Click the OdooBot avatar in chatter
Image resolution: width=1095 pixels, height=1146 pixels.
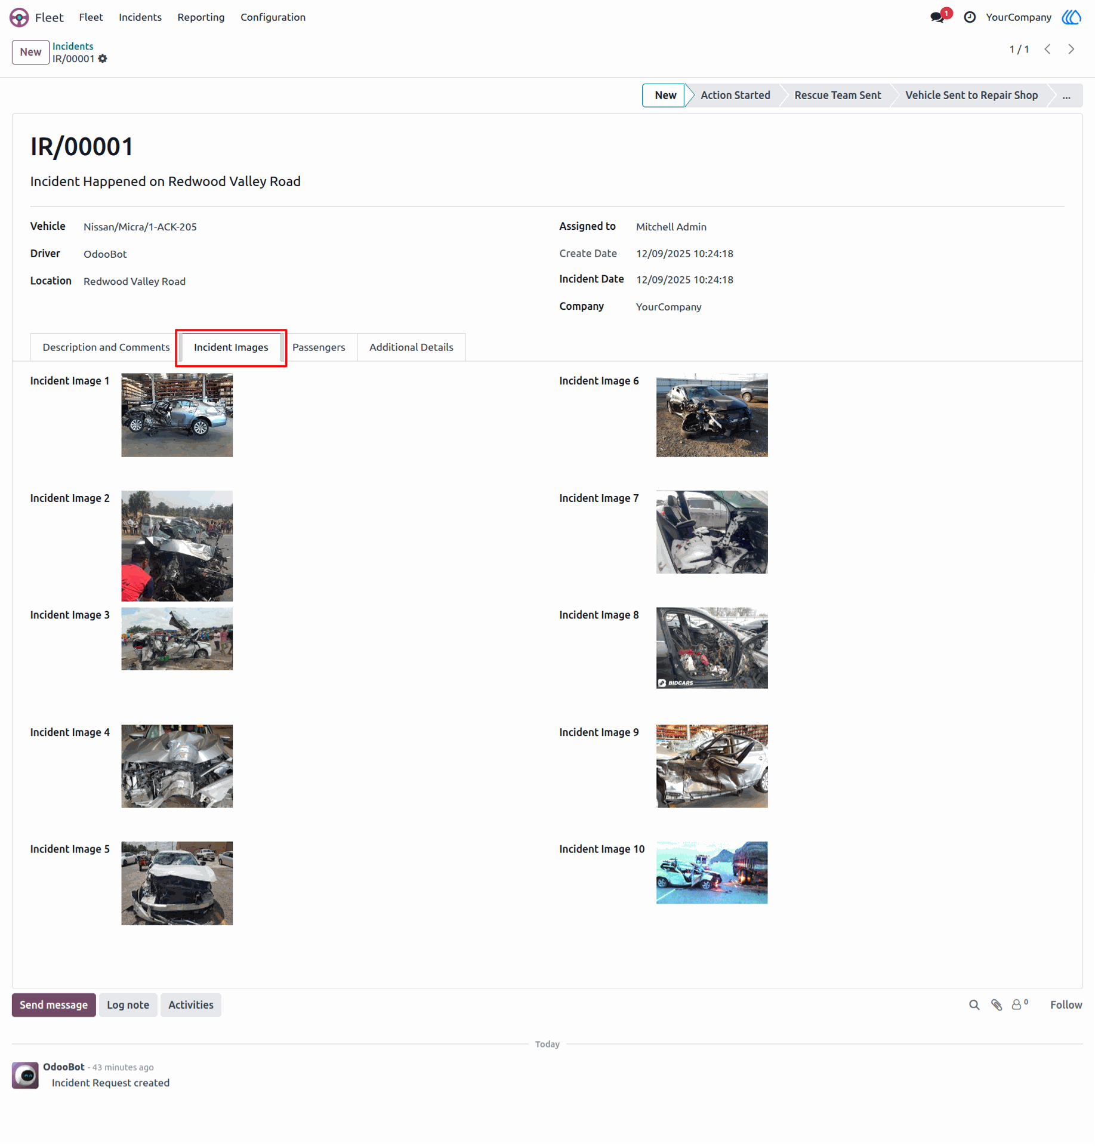[x=25, y=1075]
